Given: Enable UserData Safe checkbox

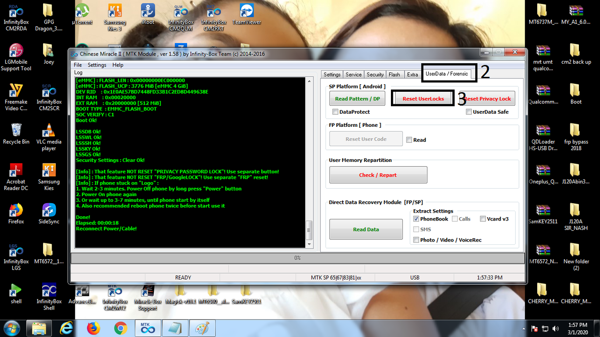Looking at the screenshot, I should click(469, 112).
